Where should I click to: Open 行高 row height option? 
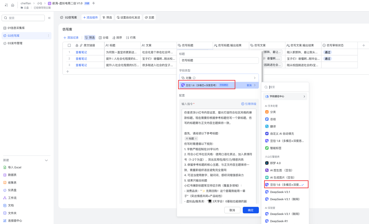point(131,38)
